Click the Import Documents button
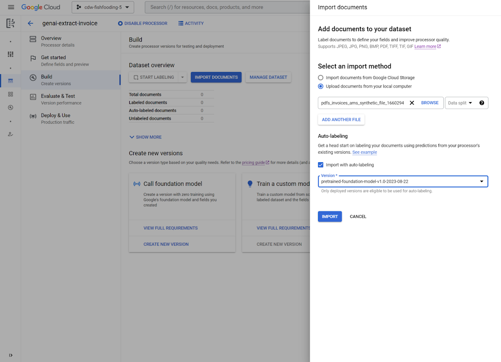This screenshot has height=362, width=501. point(216,77)
